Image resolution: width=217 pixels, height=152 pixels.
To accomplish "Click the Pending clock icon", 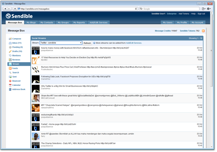I will coord(10,47).
